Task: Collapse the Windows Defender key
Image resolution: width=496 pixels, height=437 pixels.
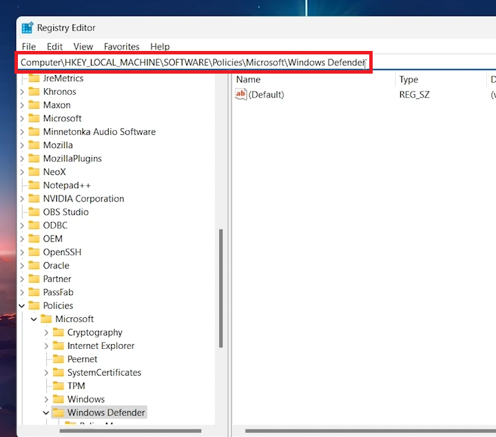Action: point(46,412)
